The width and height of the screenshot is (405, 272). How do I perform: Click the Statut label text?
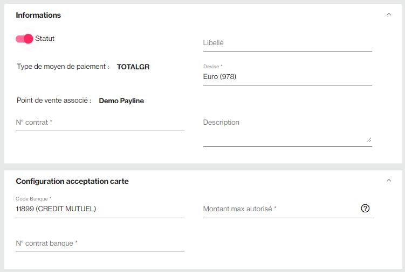pos(45,38)
